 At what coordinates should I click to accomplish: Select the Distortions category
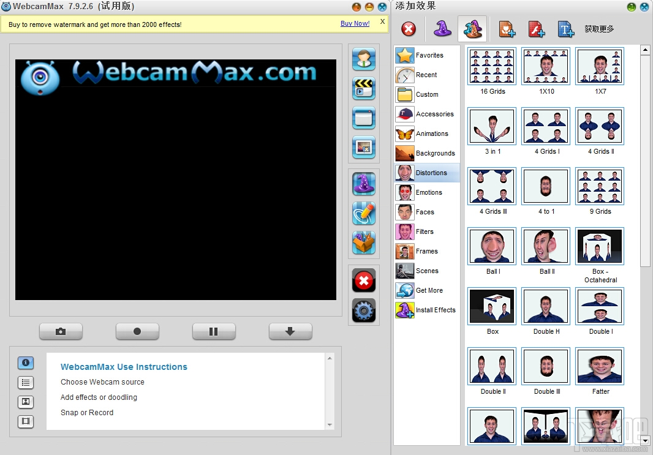(427, 173)
